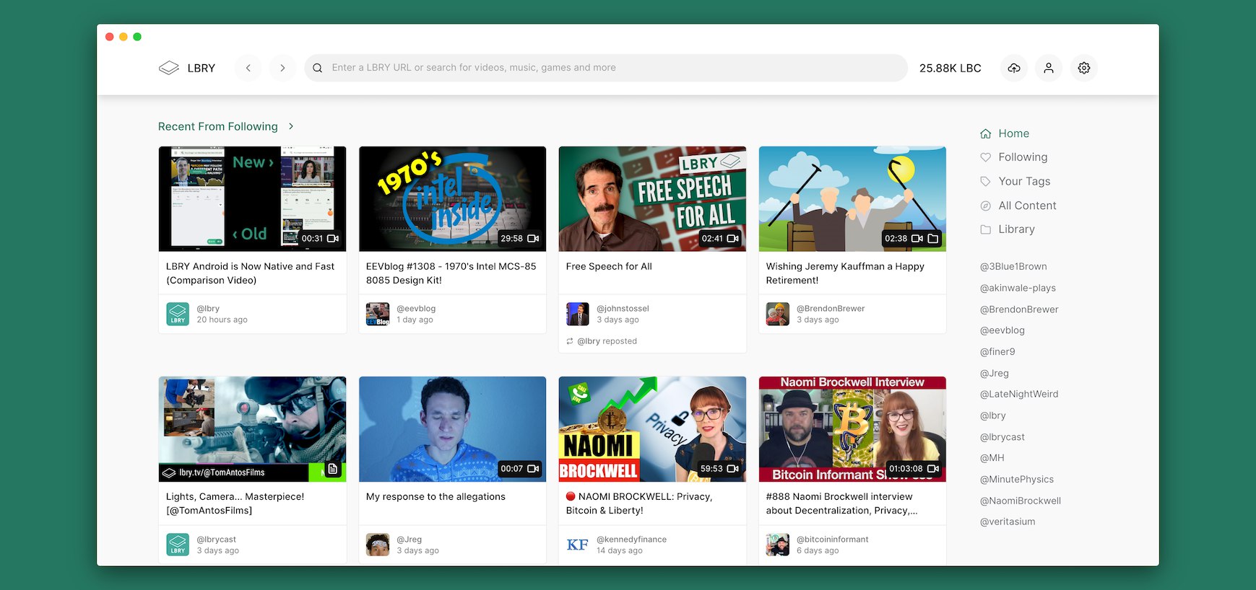Click @Jreg channel avatar on card

[x=378, y=545]
